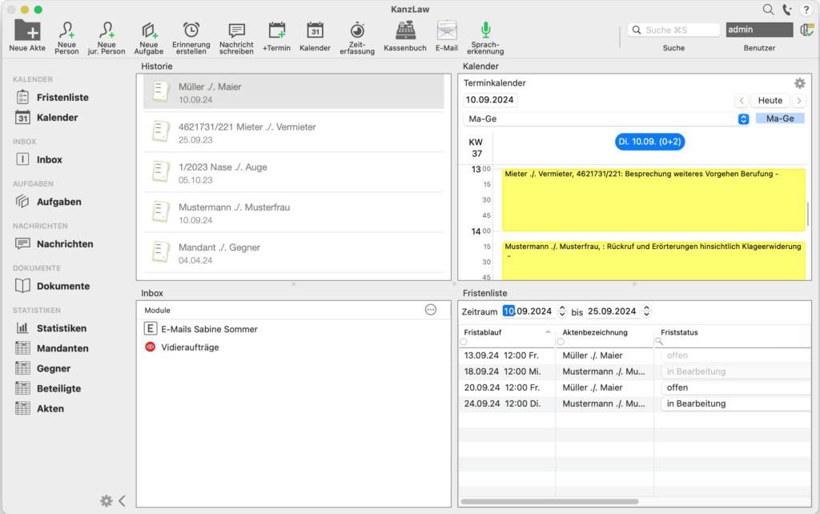
Task: Open the Ma-Ge calendar dropdown
Action: [607, 118]
